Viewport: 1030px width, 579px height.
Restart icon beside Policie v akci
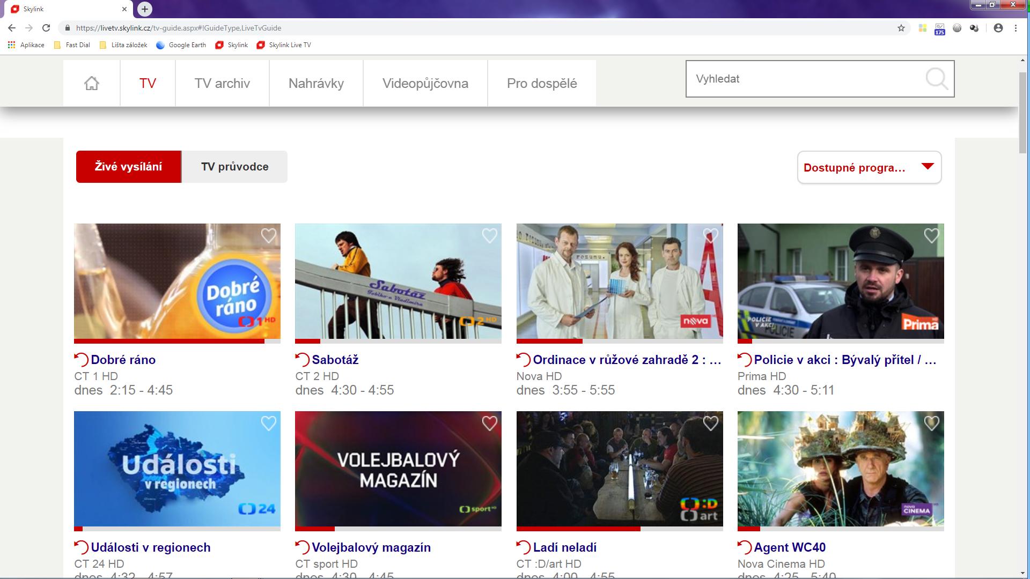pos(744,359)
